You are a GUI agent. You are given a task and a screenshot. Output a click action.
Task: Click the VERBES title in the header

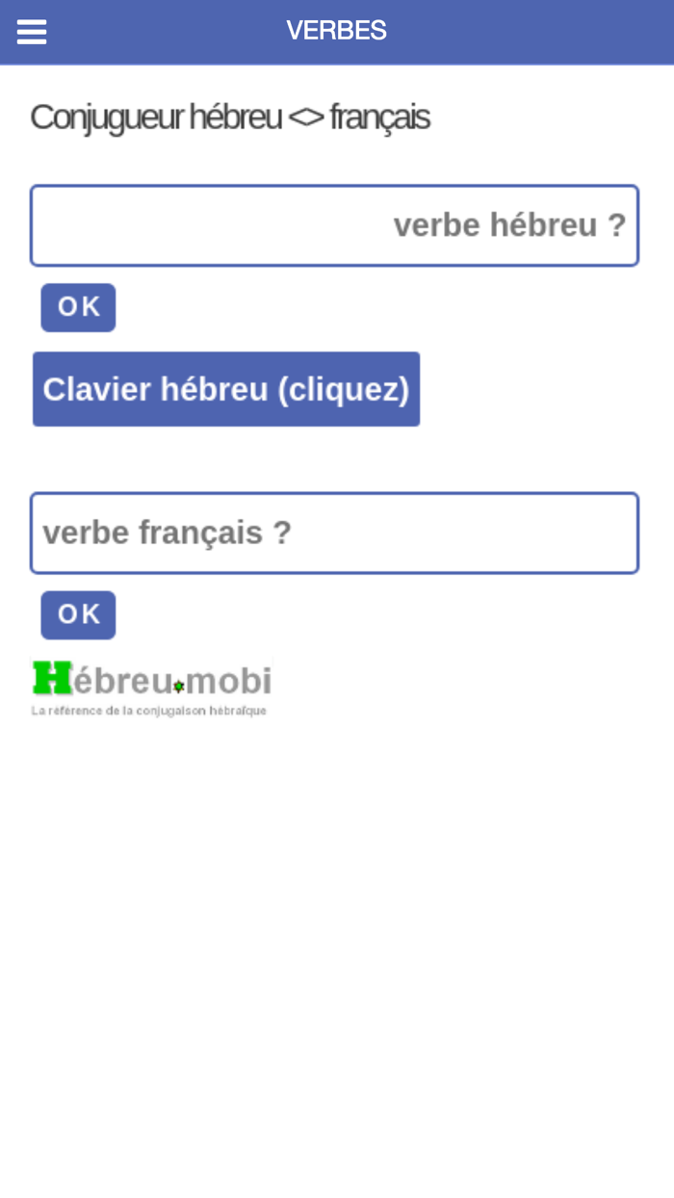click(336, 30)
